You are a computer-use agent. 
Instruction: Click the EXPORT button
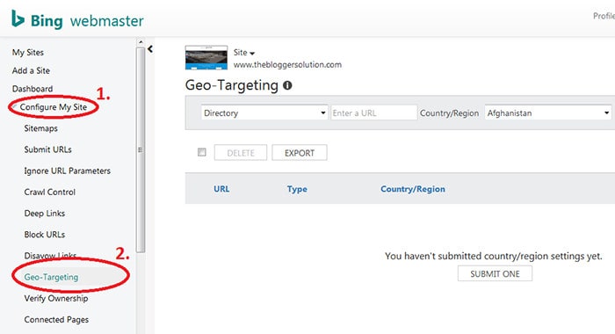(x=300, y=153)
